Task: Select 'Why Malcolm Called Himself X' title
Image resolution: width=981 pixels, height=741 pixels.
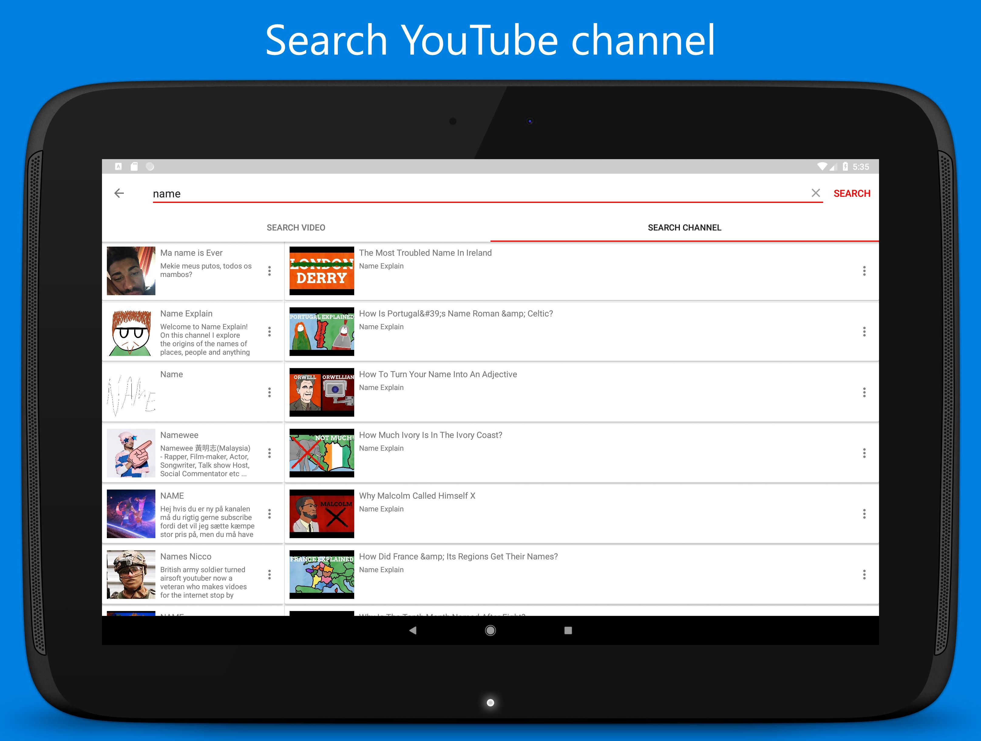Action: coord(417,496)
